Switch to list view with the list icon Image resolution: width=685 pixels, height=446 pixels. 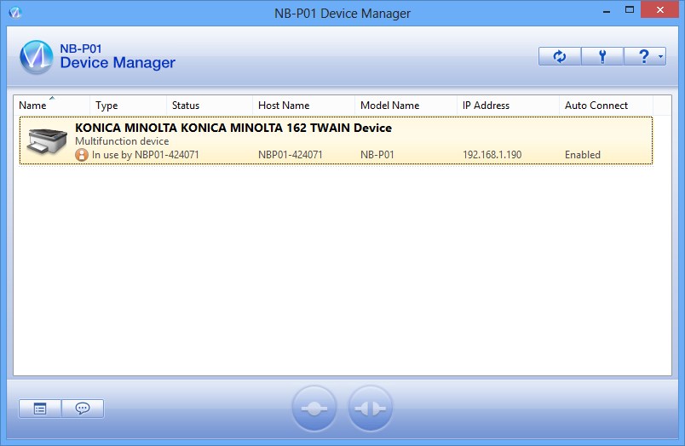[x=40, y=409]
